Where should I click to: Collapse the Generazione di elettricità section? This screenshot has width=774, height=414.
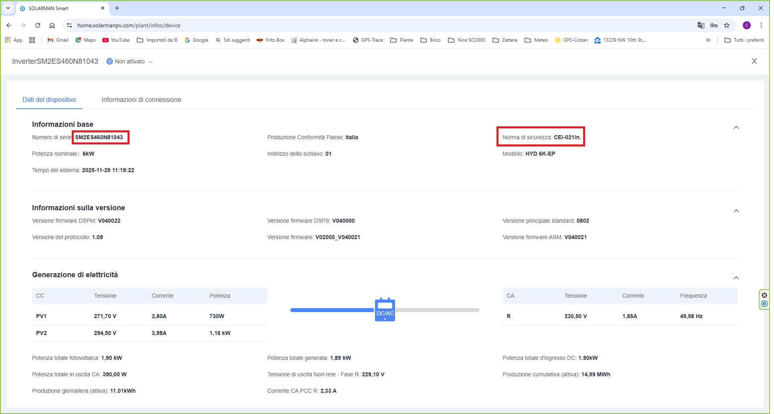[736, 278]
